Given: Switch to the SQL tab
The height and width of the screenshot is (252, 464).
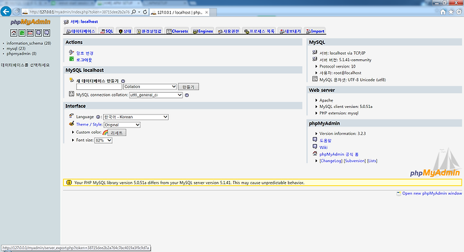Looking at the screenshot, I should coord(106,31).
